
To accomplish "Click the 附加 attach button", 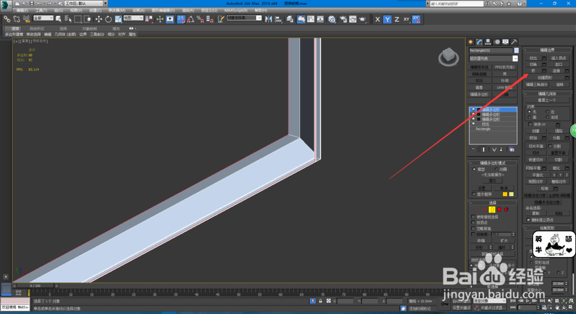I will [x=533, y=138].
